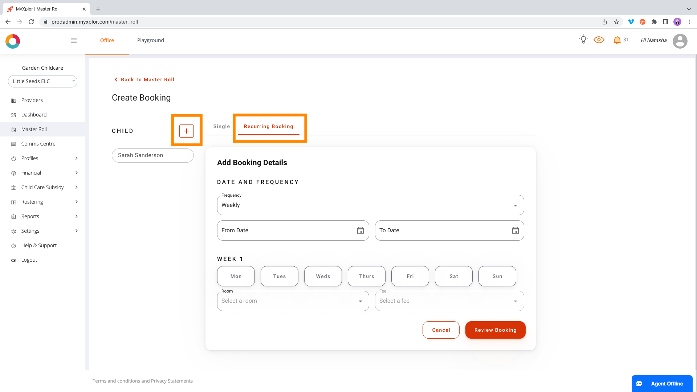Switch to the Single booking tab
The height and width of the screenshot is (392, 697).
click(221, 126)
